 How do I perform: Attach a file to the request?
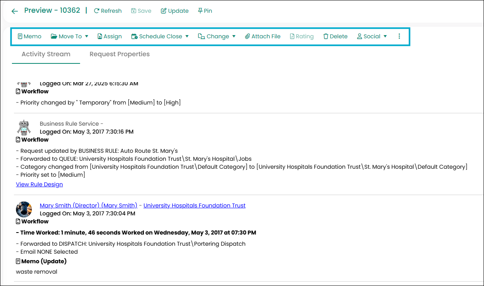263,36
